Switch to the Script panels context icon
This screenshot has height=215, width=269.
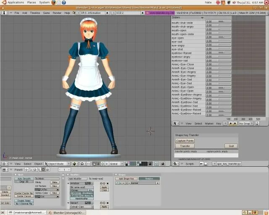point(31,170)
